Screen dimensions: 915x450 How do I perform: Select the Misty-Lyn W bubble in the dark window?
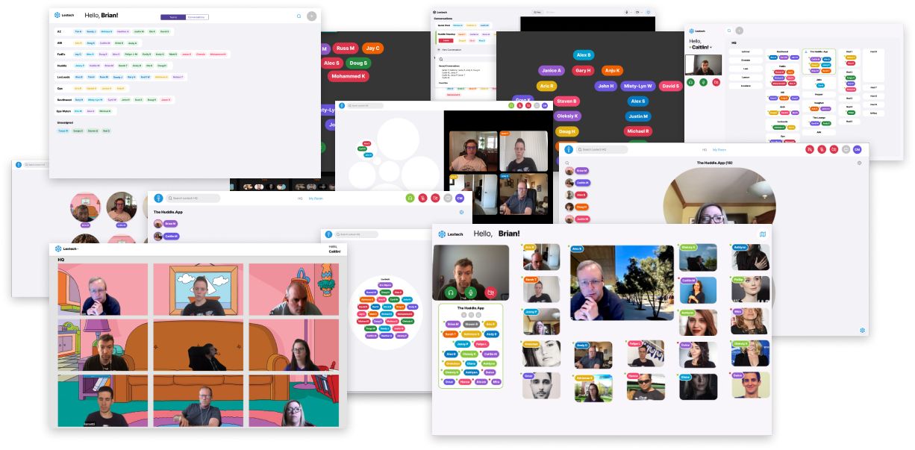637,86
